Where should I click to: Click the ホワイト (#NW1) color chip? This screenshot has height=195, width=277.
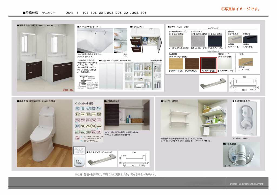tap(78, 162)
